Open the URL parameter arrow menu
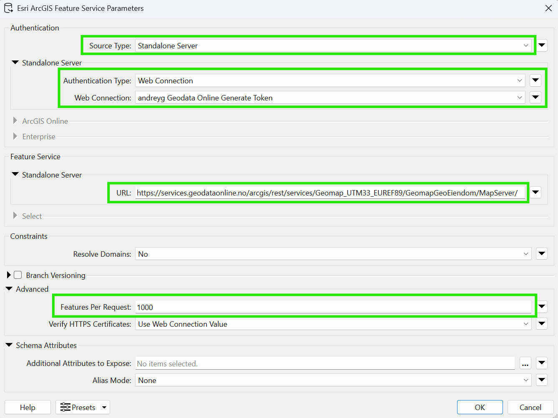The image size is (558, 418). pos(535,192)
